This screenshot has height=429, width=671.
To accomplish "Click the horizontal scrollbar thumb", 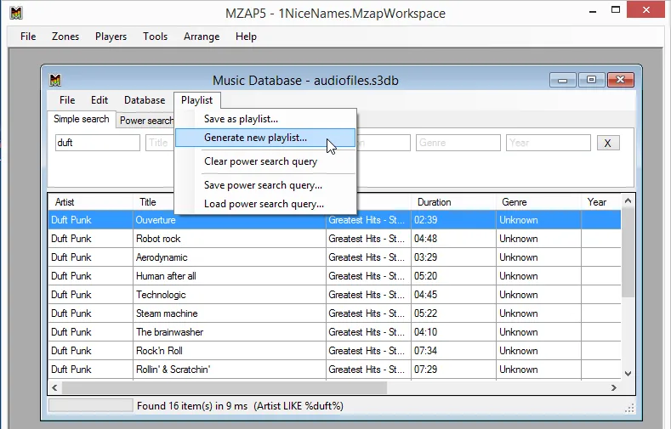I will point(225,387).
